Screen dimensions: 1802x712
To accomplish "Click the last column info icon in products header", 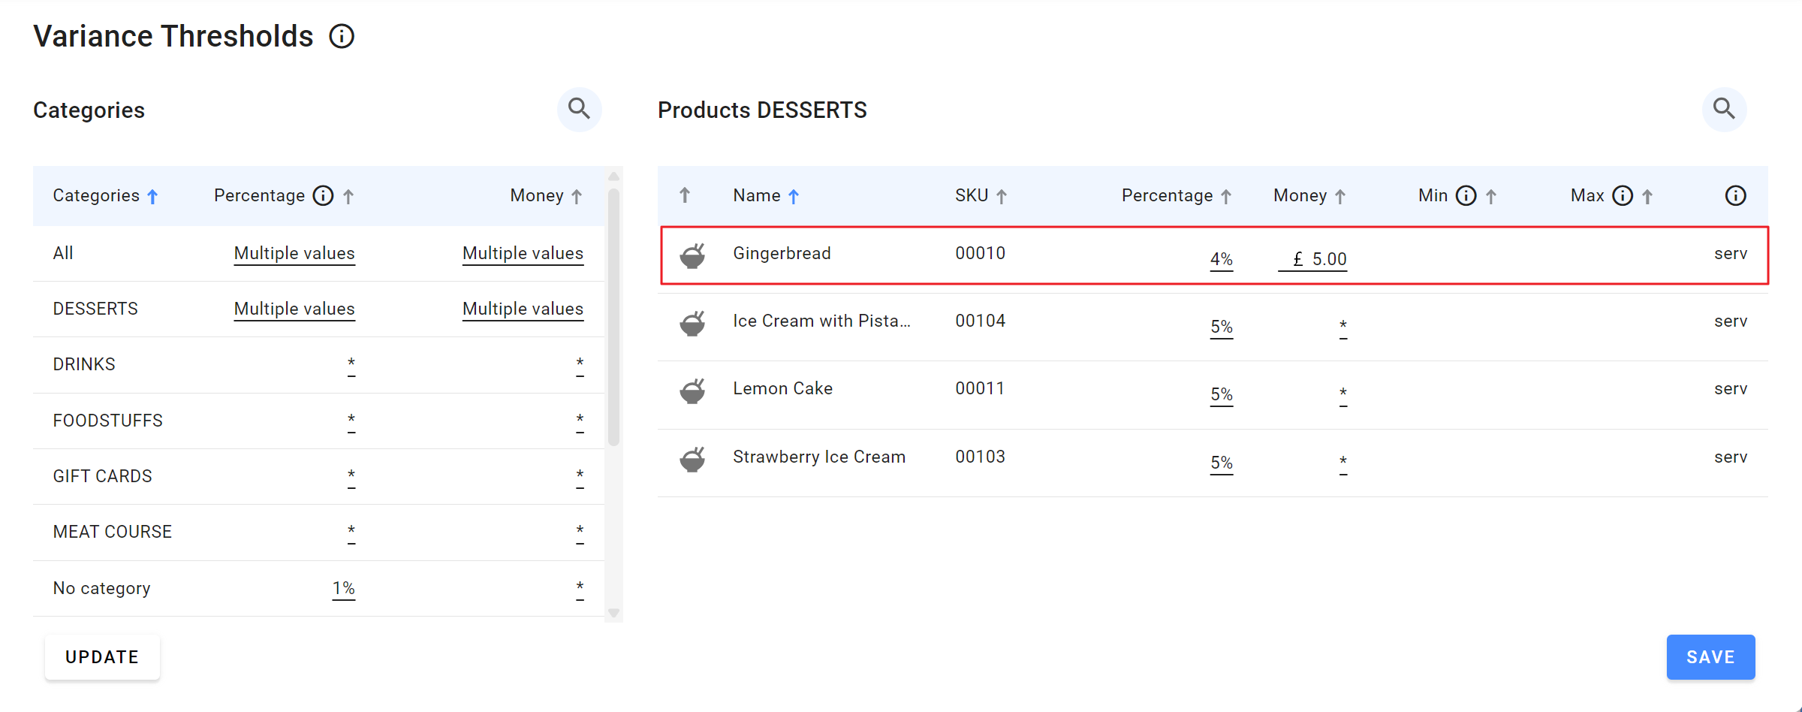I will click(x=1735, y=196).
